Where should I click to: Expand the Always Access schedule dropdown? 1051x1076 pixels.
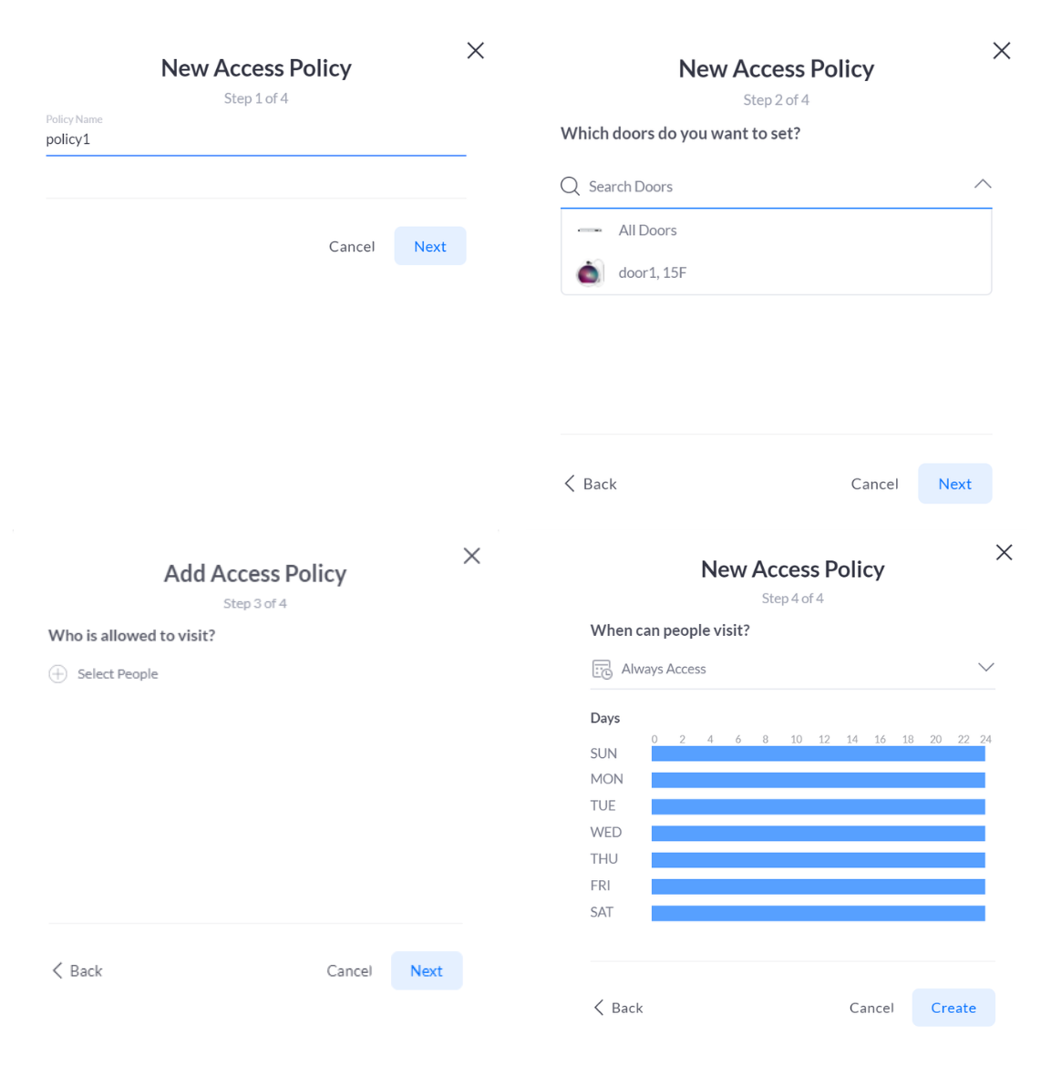(x=985, y=668)
